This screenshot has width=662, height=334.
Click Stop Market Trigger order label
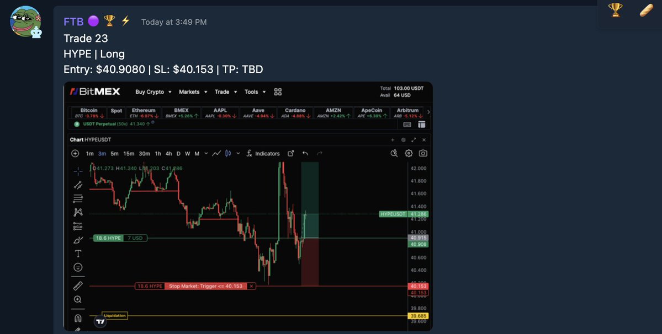tap(205, 286)
